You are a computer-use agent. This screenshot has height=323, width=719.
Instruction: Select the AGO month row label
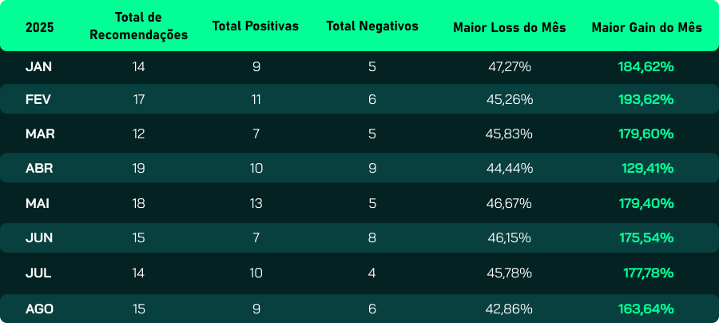pos(40,309)
